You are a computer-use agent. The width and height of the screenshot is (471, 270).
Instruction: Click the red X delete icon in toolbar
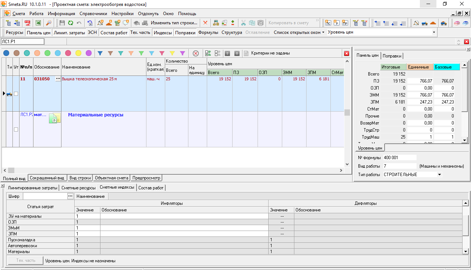(x=205, y=23)
